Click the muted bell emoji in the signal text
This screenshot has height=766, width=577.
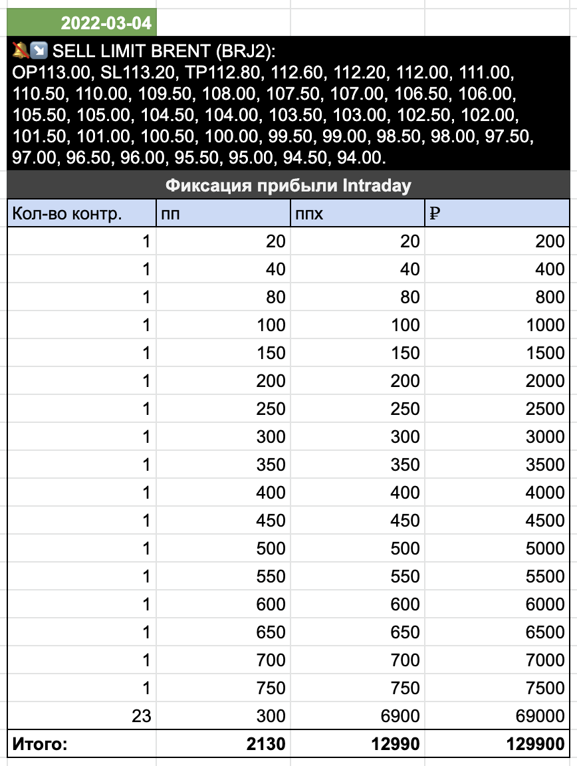[x=21, y=50]
